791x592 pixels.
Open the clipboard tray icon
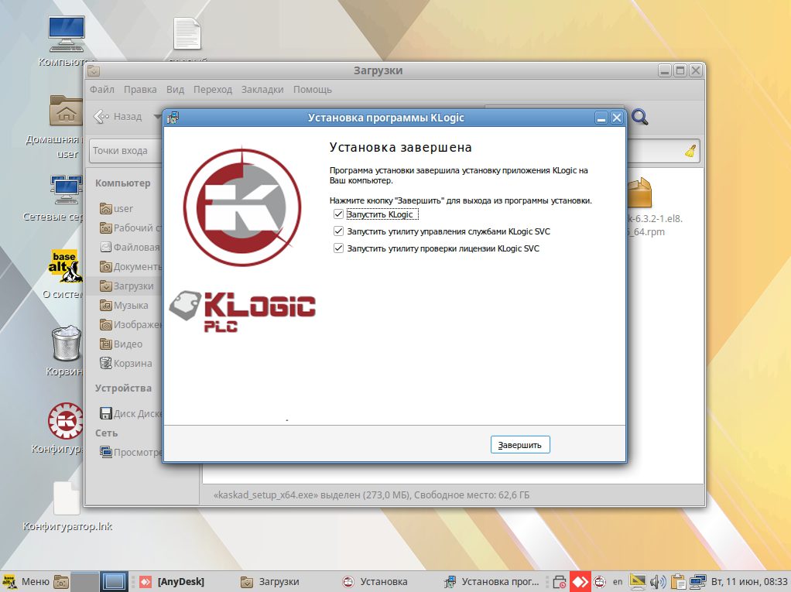pos(679,581)
